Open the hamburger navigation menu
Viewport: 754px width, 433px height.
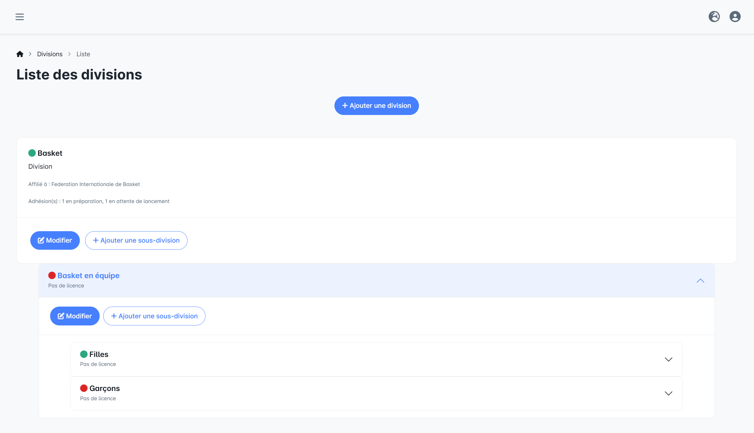19,17
